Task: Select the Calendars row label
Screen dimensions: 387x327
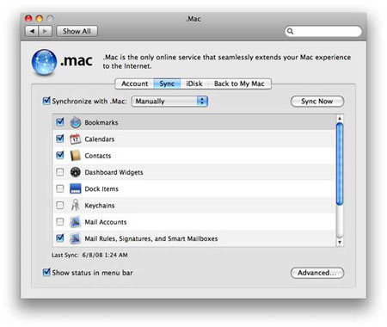Action: coord(100,139)
